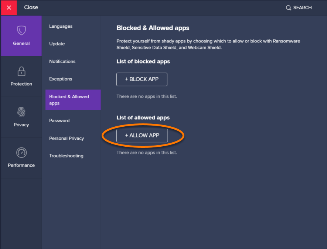Select Exceptions in the settings list

click(x=61, y=79)
